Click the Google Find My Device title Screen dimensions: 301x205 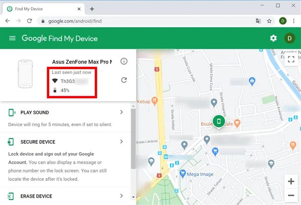[x=59, y=38]
